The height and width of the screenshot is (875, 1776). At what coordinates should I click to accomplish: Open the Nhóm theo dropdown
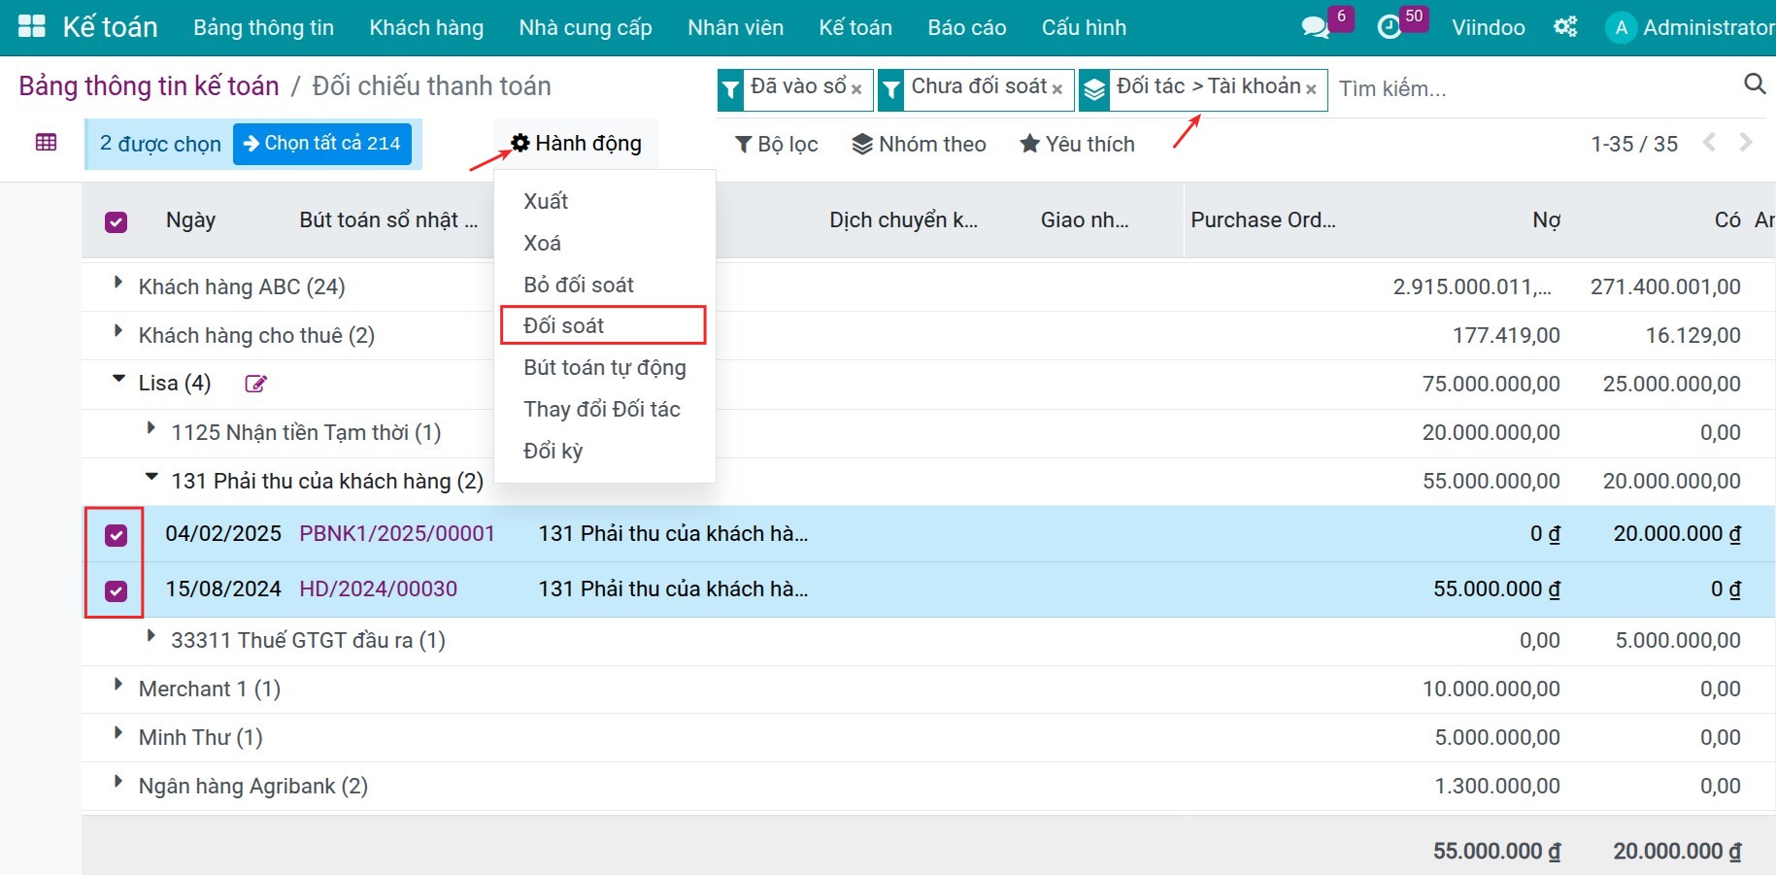point(919,143)
